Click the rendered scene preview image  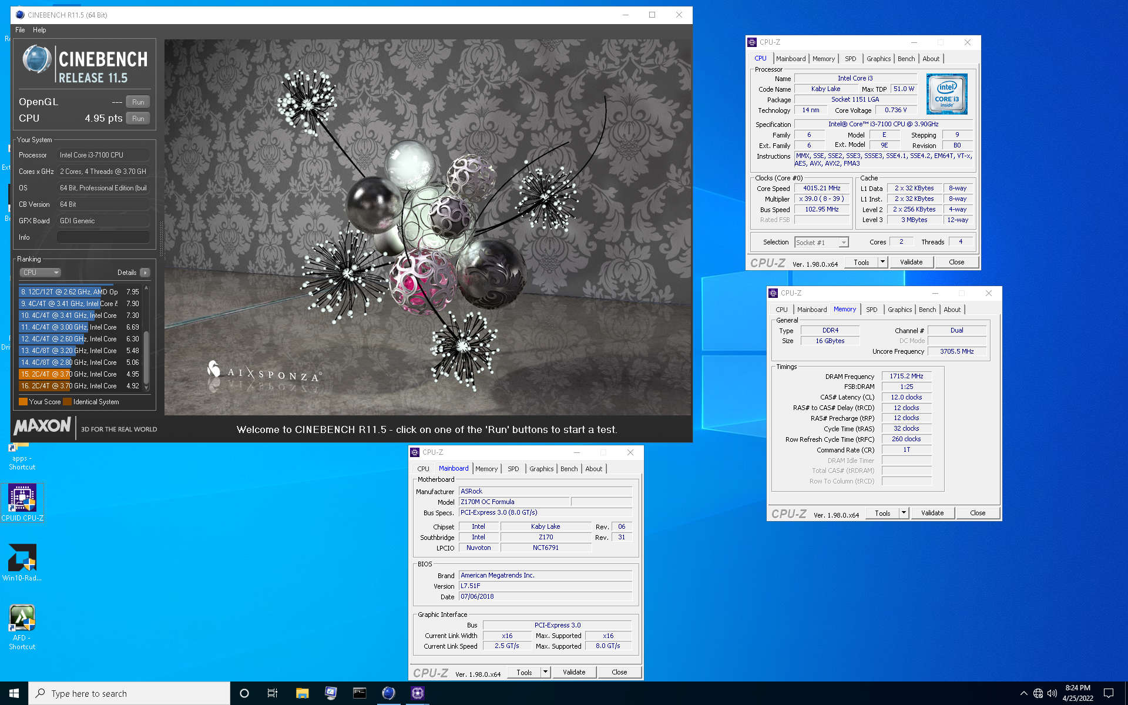tap(428, 227)
